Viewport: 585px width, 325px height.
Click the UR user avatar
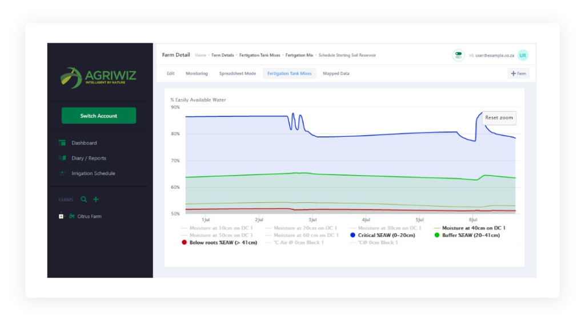tap(523, 55)
